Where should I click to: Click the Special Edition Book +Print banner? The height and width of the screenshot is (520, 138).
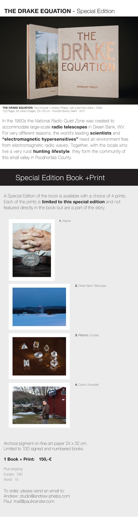tap(69, 177)
